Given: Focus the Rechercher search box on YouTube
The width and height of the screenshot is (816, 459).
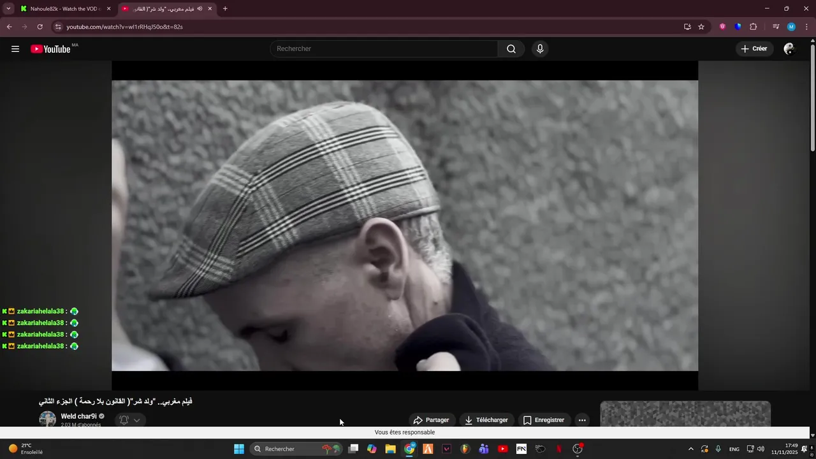Looking at the screenshot, I should [384, 49].
